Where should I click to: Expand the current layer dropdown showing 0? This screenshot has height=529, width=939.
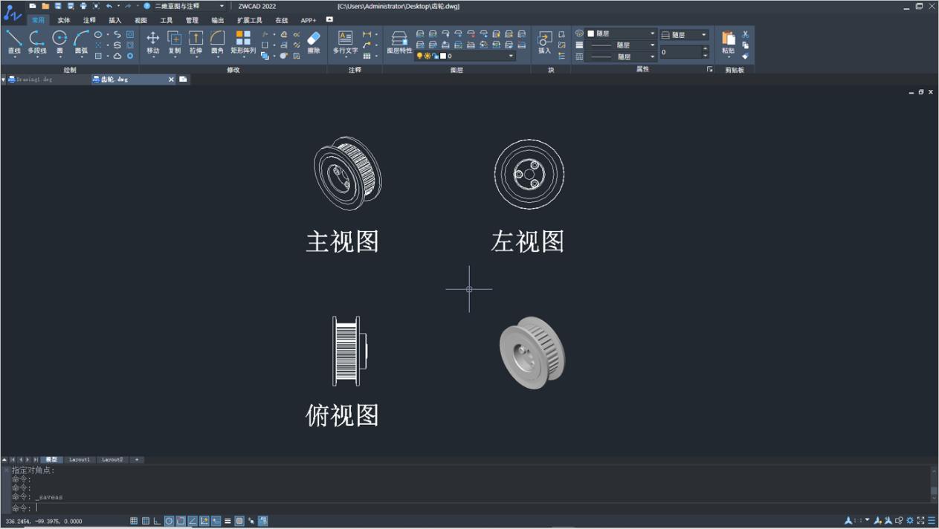511,56
